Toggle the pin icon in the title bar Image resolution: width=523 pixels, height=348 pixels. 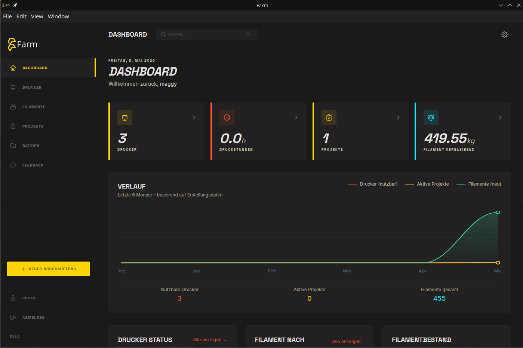(15, 5)
